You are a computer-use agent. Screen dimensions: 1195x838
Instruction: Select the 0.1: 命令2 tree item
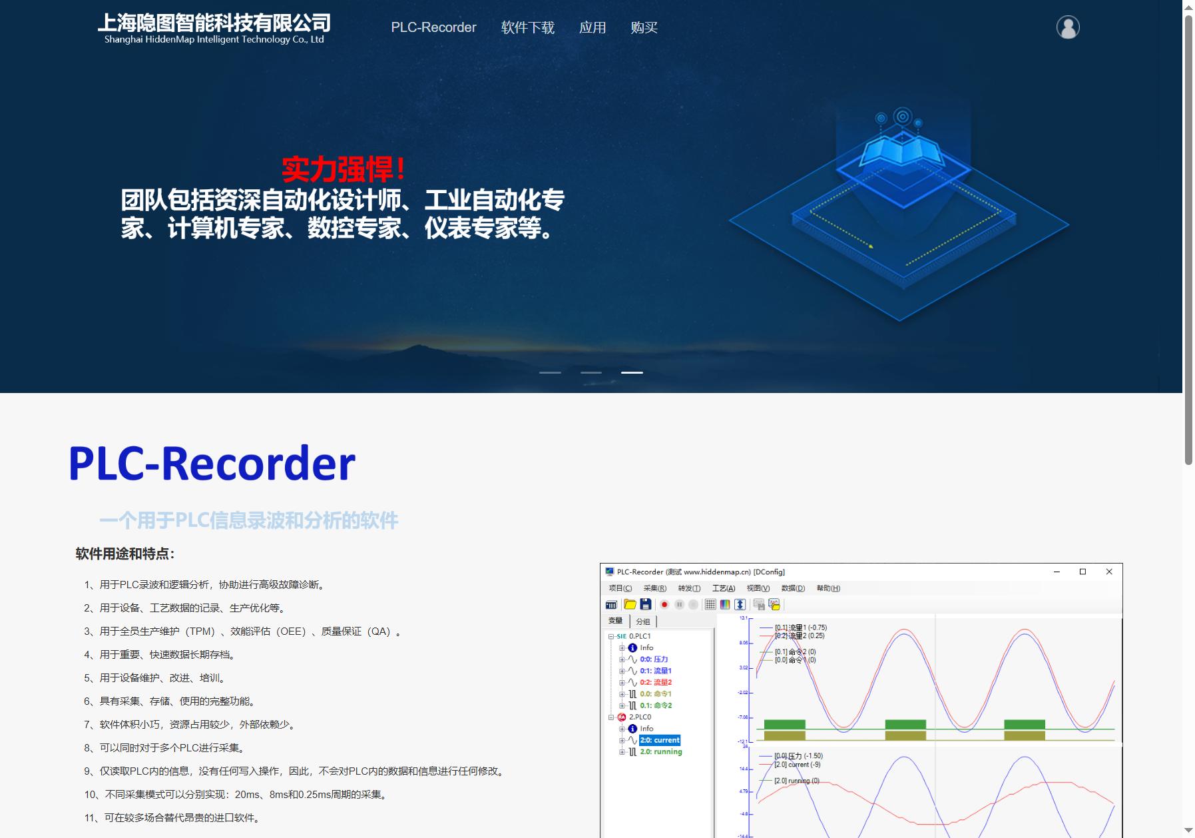(x=656, y=705)
